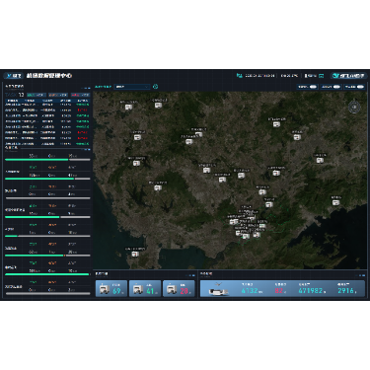
Task: Select the last row of the task table
Action: (47, 144)
